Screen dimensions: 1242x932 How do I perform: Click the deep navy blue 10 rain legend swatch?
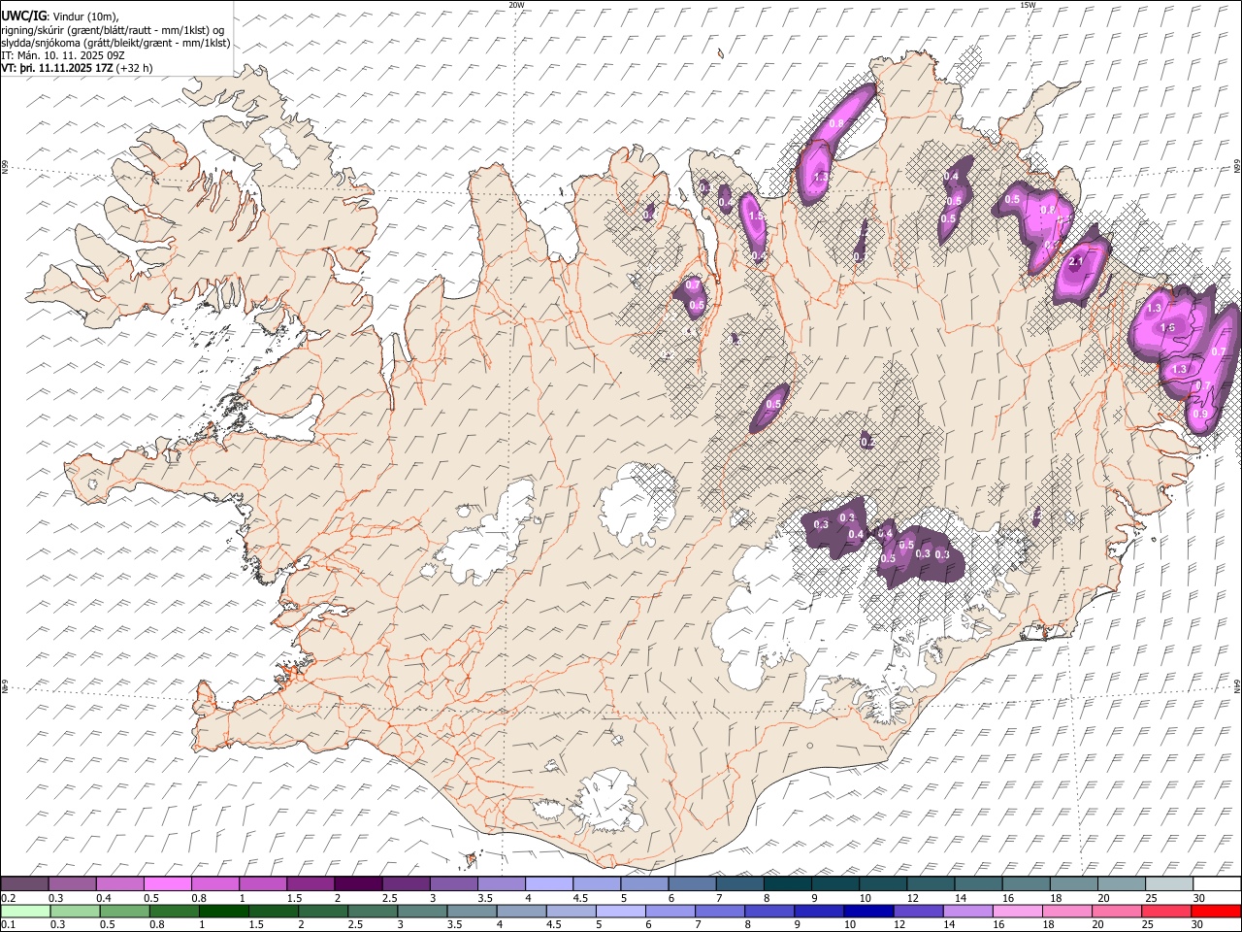[868, 912]
